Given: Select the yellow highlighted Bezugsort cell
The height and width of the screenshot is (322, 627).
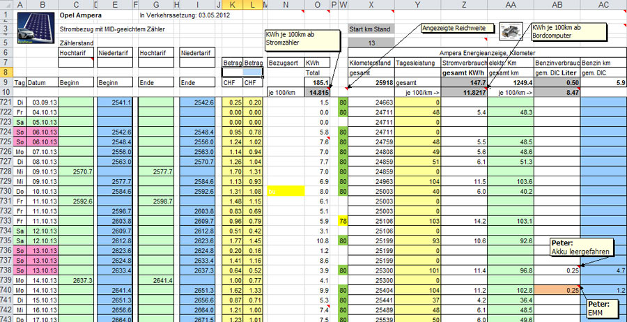Looking at the screenshot, I should 286,191.
